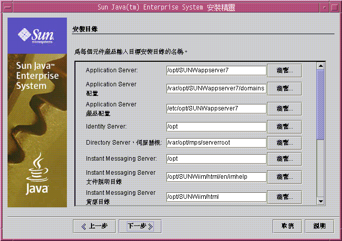Proceed with the next step button
This screenshot has width=342, height=241.
tap(140, 226)
